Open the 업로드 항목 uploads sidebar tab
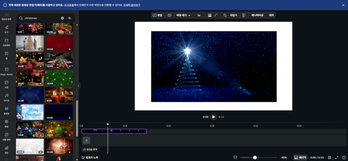Screen dimensions: 348x161 point(6,16)
